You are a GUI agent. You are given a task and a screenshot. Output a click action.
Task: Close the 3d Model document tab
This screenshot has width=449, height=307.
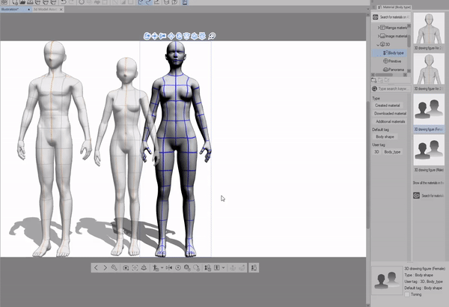(61, 9)
